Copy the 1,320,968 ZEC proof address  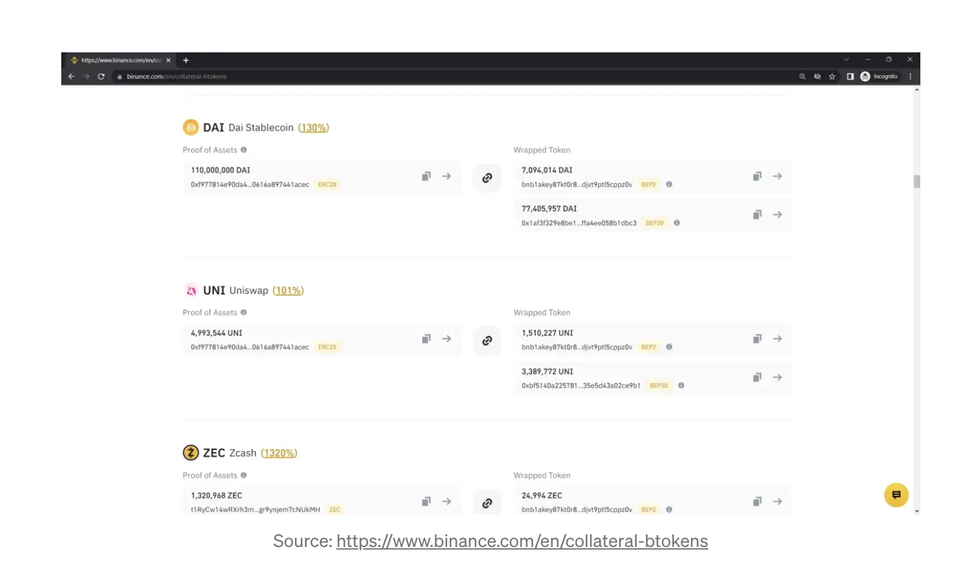[426, 502]
